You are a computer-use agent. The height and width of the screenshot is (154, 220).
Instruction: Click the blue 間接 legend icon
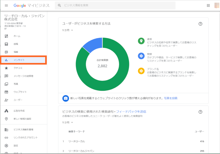[141, 56]
